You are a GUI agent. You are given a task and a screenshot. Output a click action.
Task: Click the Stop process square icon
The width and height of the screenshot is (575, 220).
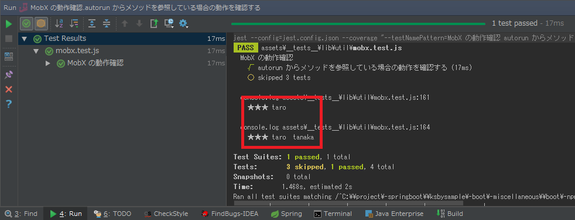(9, 39)
